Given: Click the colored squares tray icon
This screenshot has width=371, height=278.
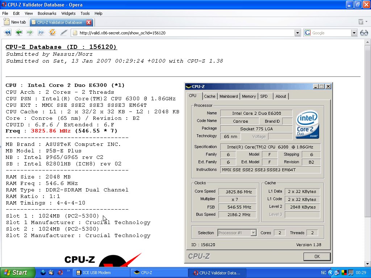Looking at the screenshot, I should [344, 273].
